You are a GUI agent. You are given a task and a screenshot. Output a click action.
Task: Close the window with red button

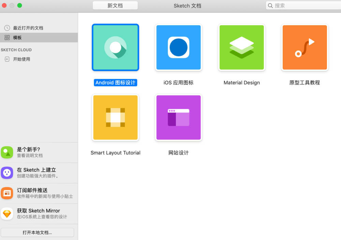[4, 5]
